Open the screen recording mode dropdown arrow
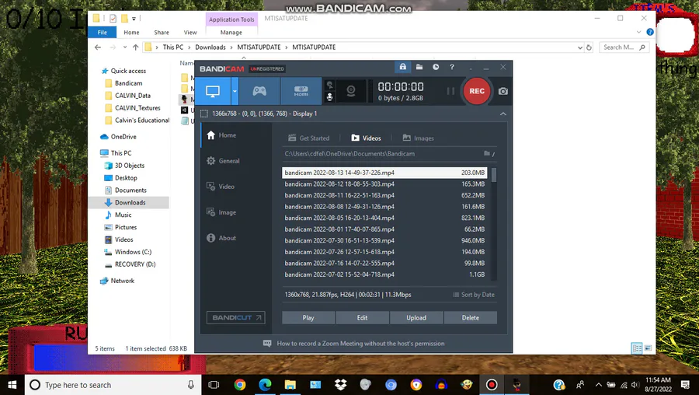 tap(235, 91)
